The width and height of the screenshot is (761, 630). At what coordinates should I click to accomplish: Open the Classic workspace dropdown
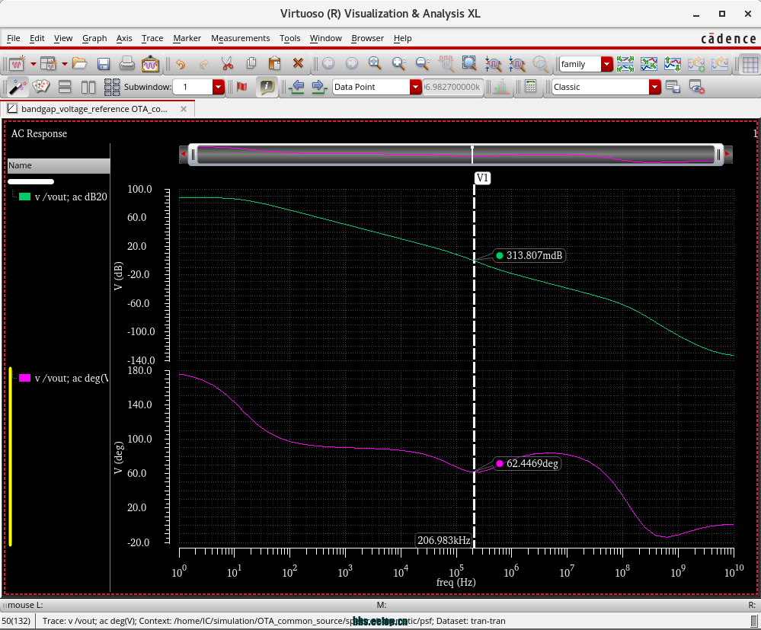pos(655,87)
